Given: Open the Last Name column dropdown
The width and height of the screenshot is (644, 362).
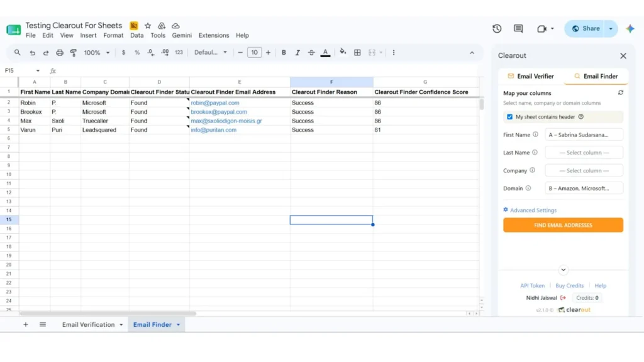Looking at the screenshot, I should pos(584,153).
